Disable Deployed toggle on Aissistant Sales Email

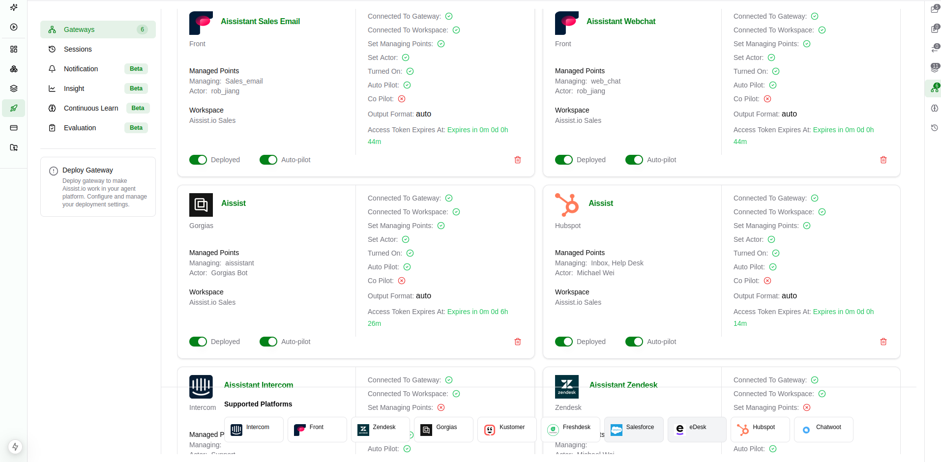(x=198, y=160)
